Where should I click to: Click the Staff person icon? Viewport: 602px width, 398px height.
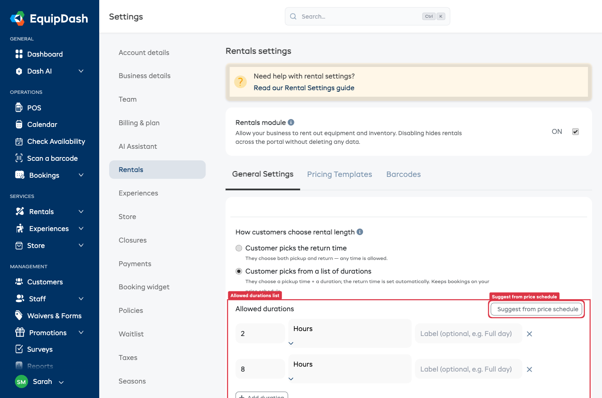(x=20, y=298)
